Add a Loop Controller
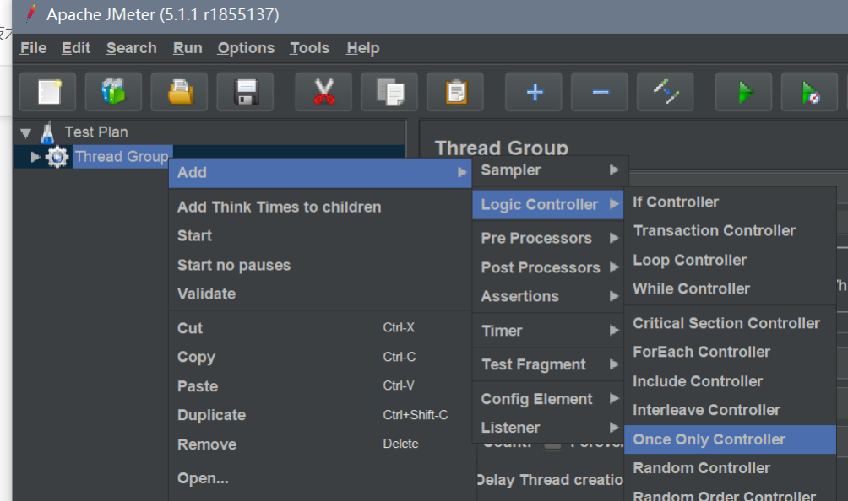 click(731, 260)
